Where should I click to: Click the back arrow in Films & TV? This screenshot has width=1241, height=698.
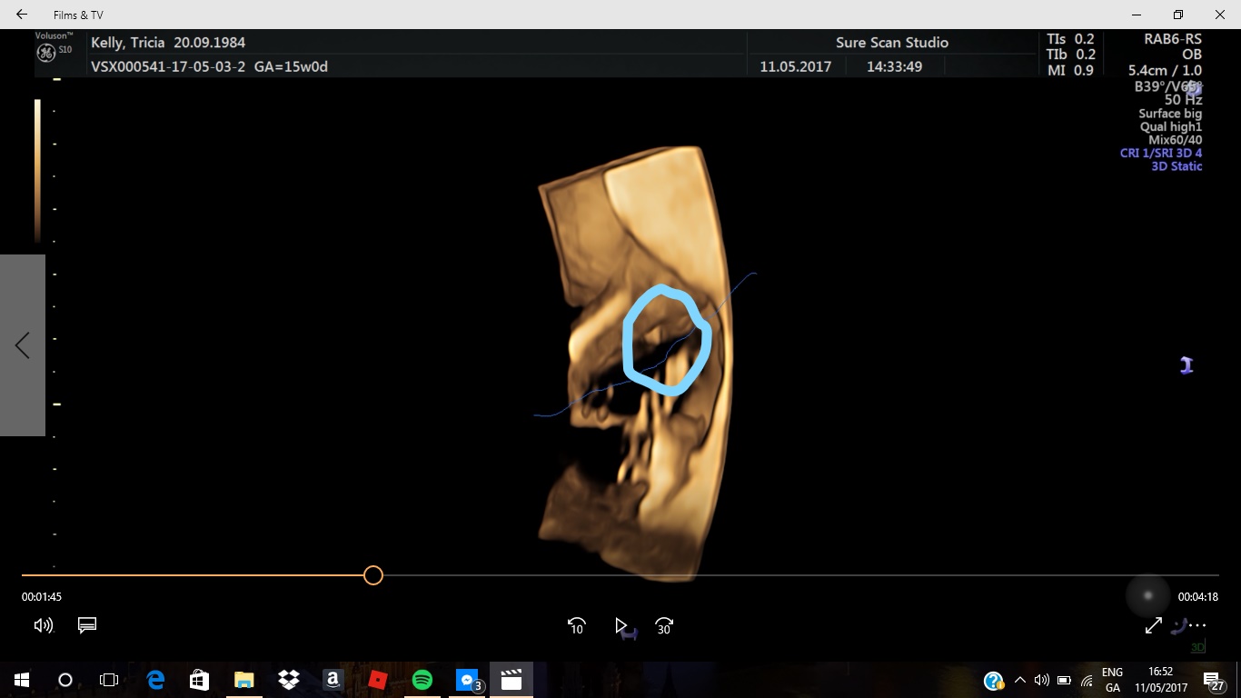22,15
